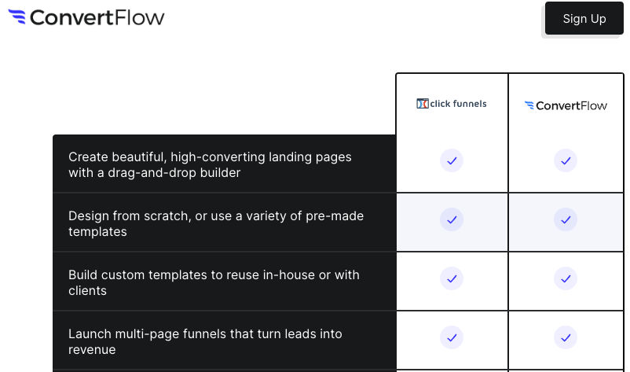
Task: Click the word 'revenue' in the last row
Action: [92, 349]
